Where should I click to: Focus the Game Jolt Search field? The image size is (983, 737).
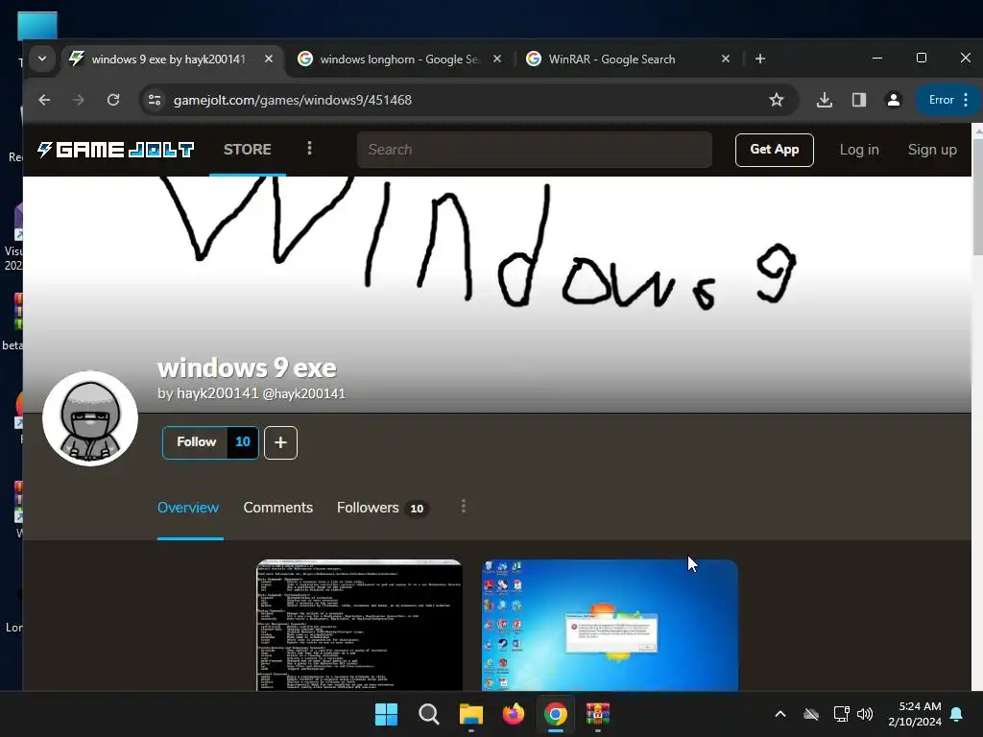[534, 150]
